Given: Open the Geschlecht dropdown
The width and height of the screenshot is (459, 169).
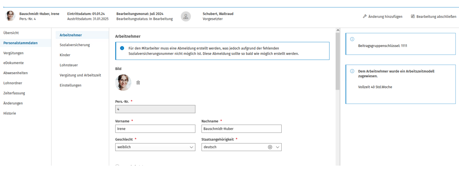Looking at the screenshot, I should click(155, 147).
